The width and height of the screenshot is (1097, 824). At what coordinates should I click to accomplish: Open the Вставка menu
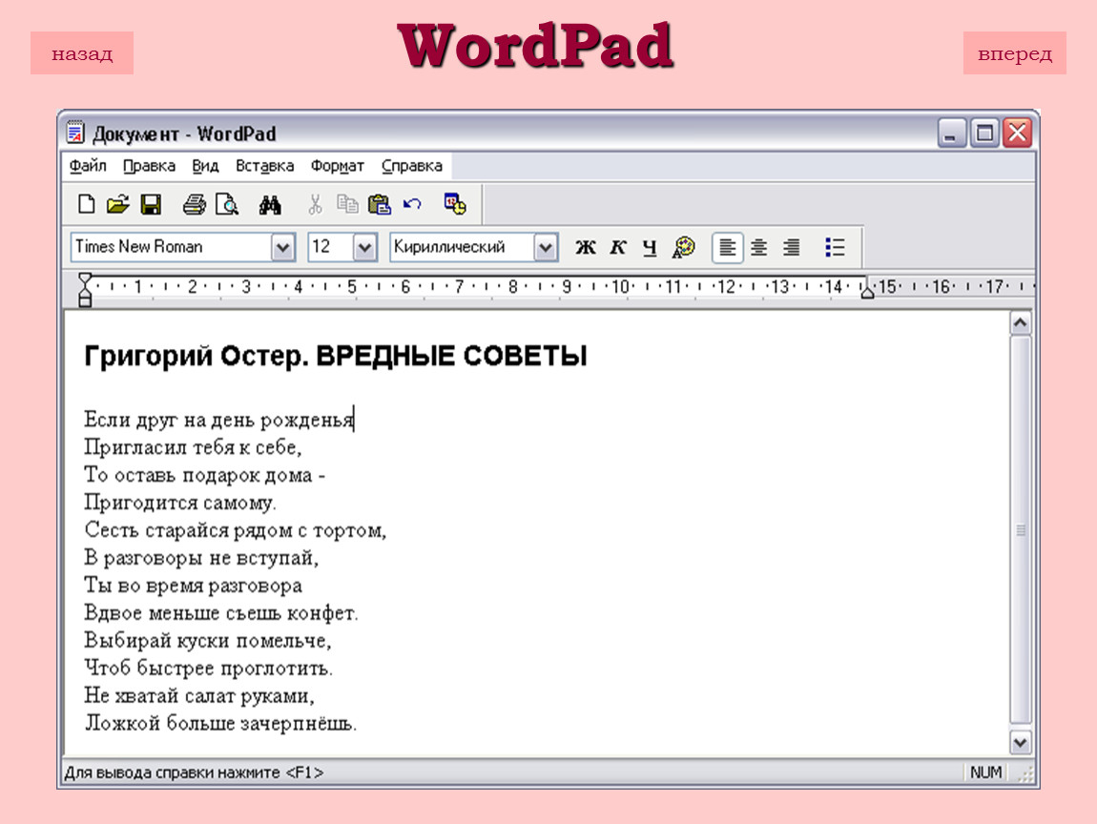tap(264, 166)
